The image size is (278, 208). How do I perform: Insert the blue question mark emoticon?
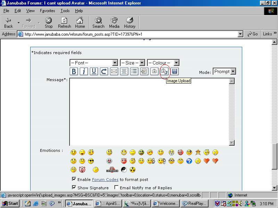(x=189, y=161)
